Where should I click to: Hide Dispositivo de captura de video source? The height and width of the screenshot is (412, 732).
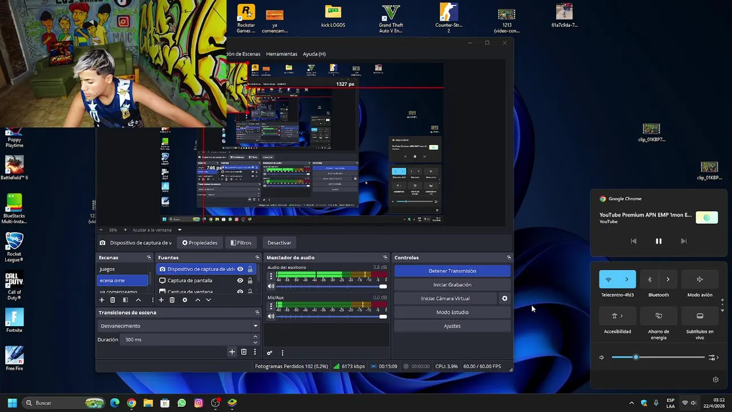pos(240,269)
